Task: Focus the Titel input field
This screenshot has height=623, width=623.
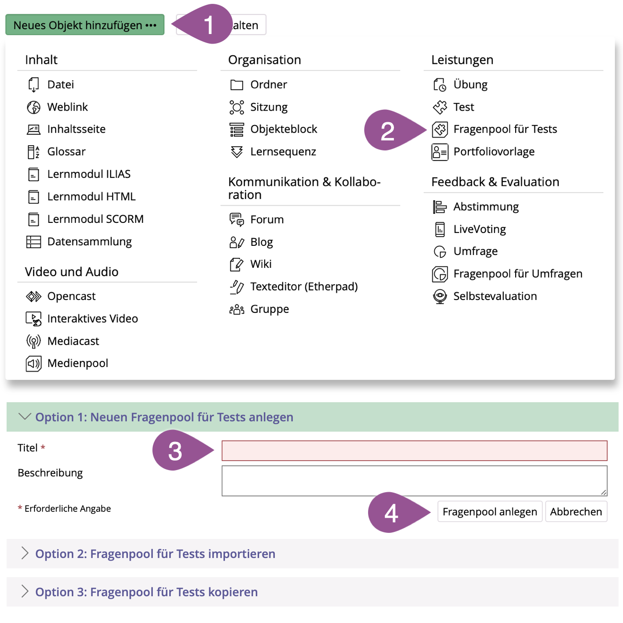Action: [414, 451]
